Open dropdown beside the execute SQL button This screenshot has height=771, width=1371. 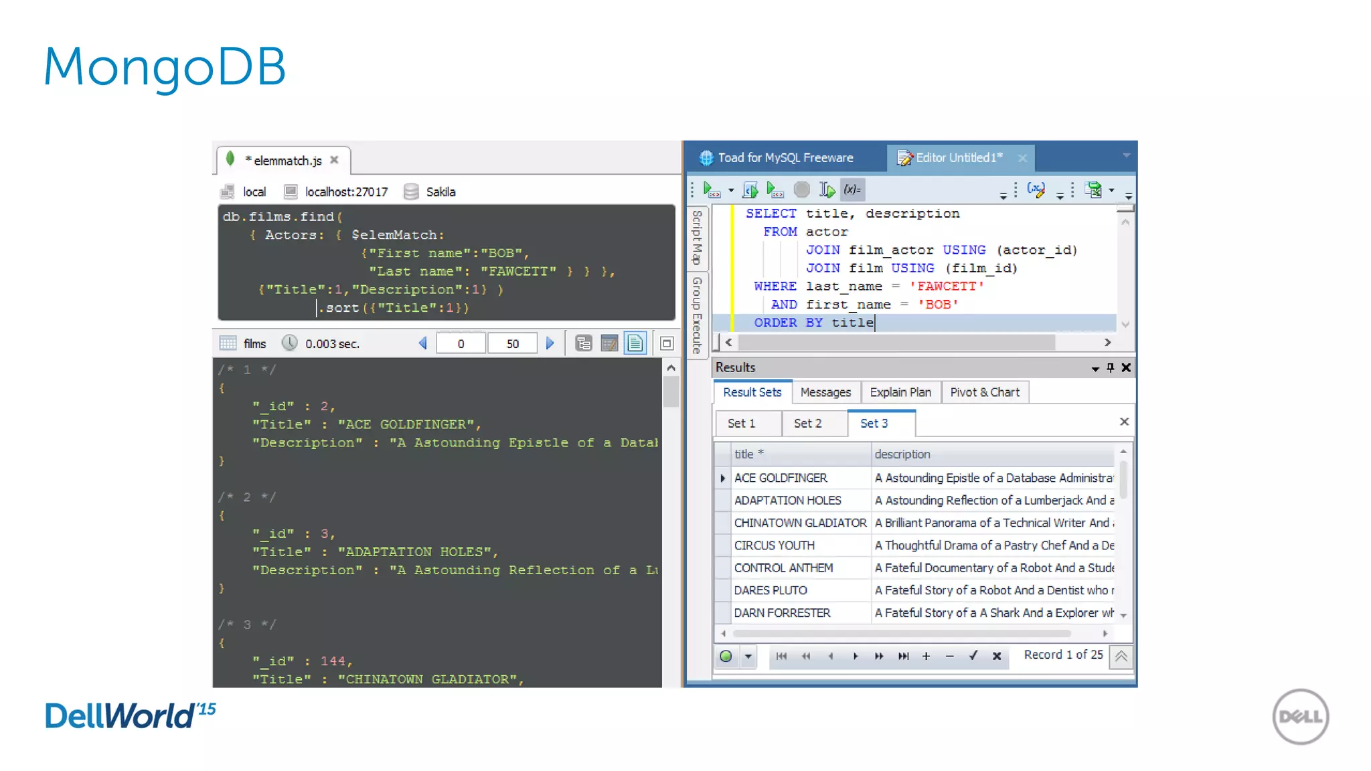click(731, 190)
